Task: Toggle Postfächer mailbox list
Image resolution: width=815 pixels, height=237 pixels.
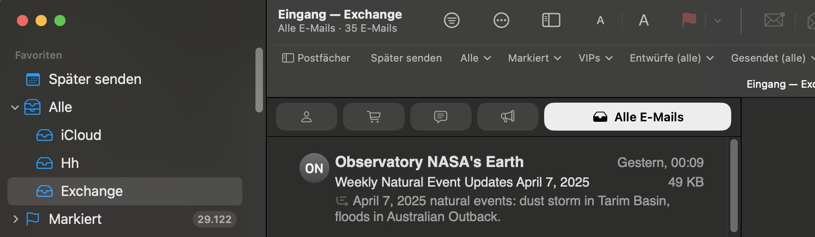Action: pos(316,58)
